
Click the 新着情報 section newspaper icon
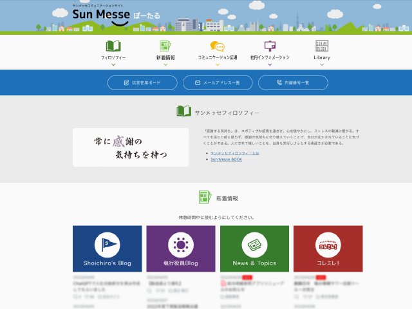(205, 197)
